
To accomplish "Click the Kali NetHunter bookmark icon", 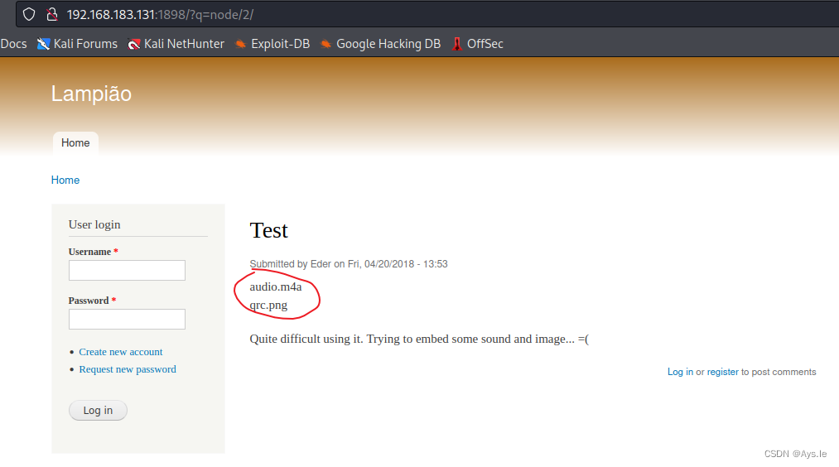I will click(x=134, y=44).
